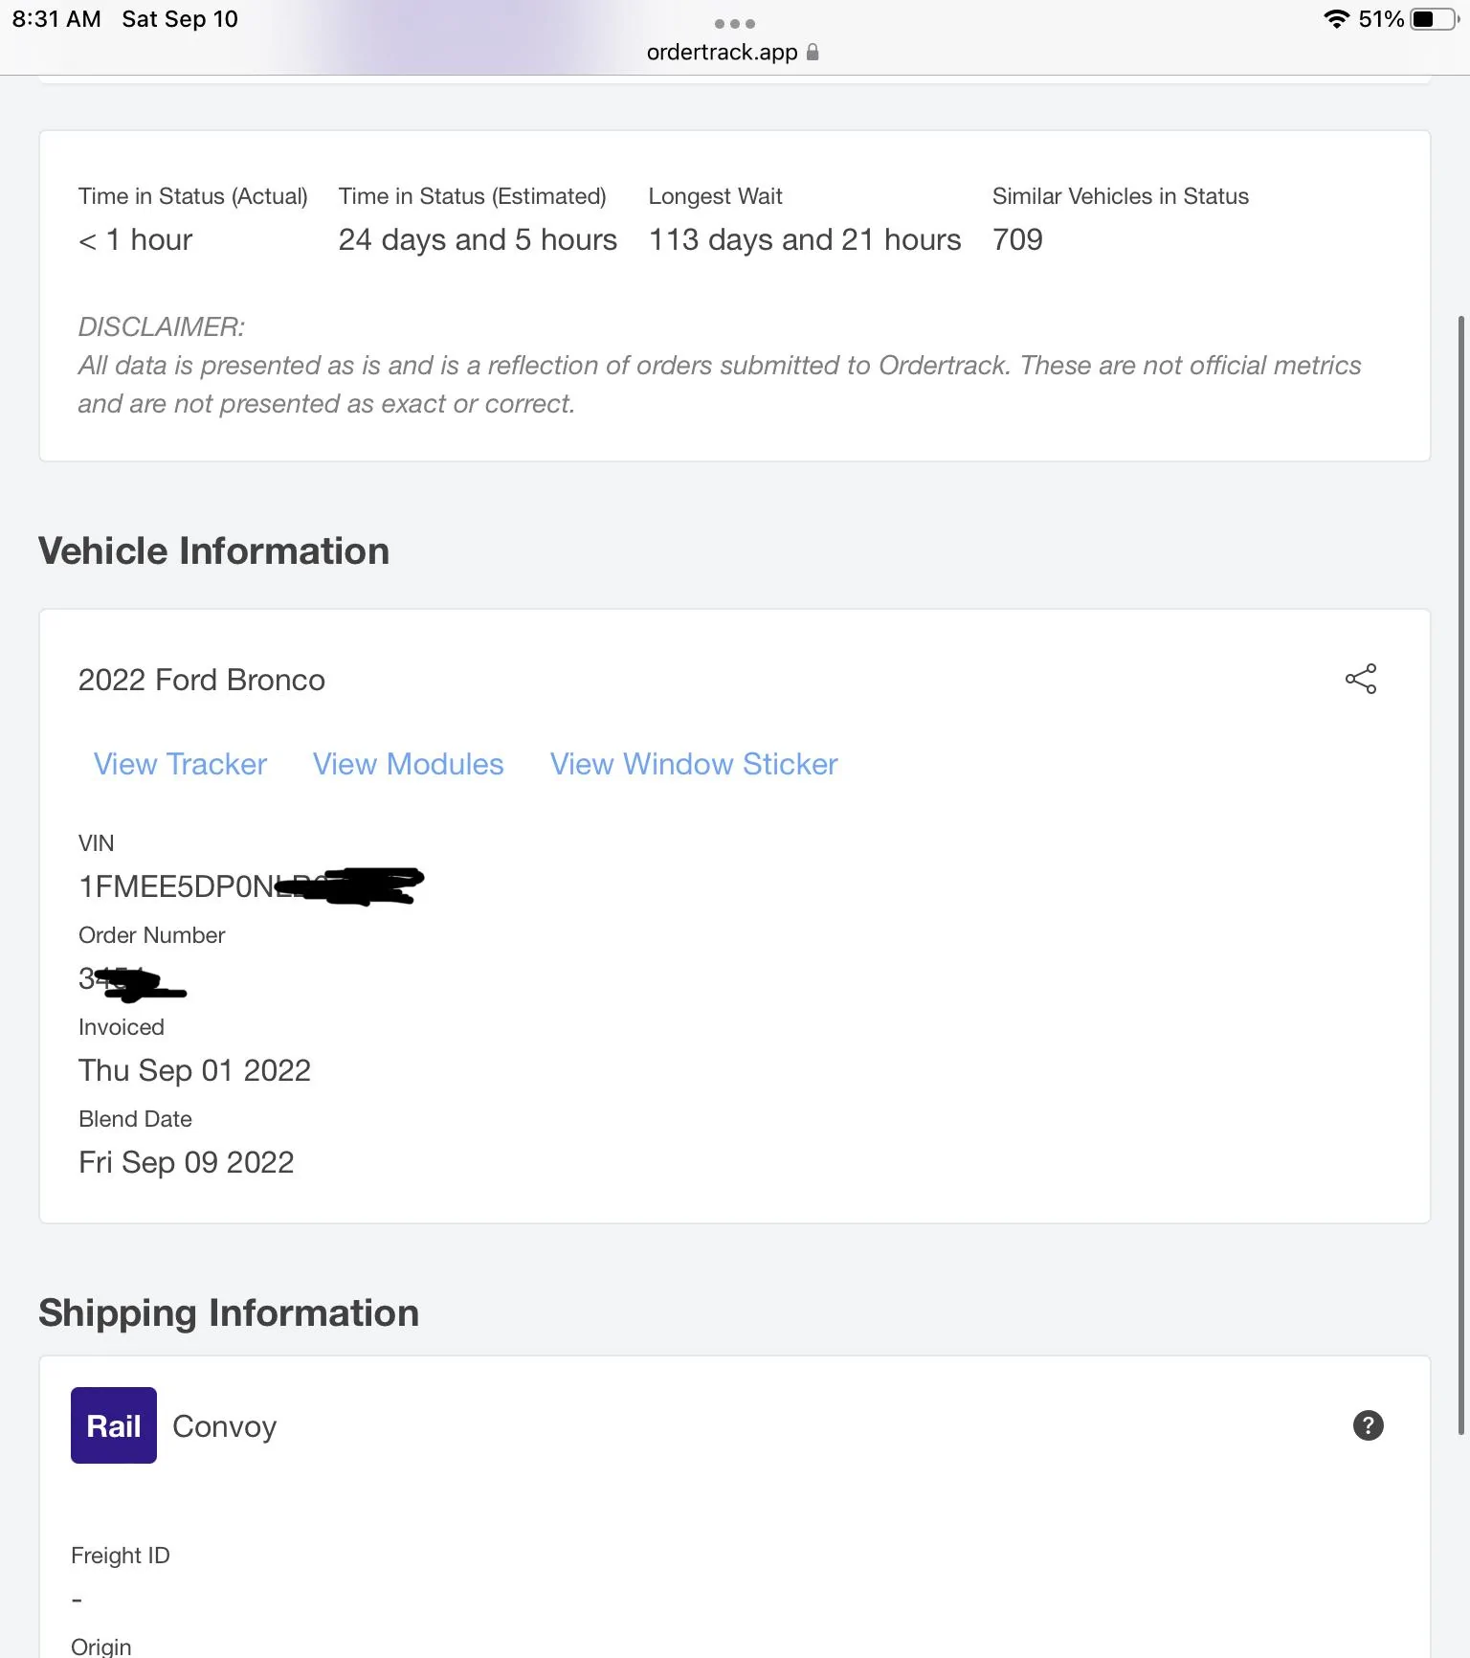The height and width of the screenshot is (1658, 1470).
Task: Tap the battery indicator icon
Action: [x=1434, y=19]
